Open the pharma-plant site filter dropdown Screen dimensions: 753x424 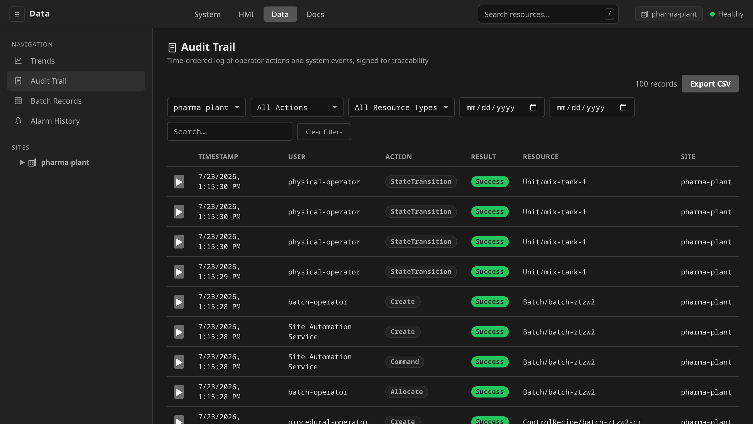pyautogui.click(x=206, y=107)
